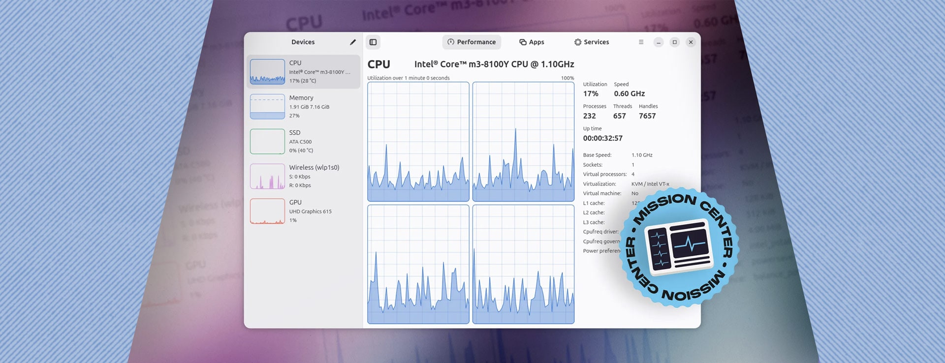Minimize the Mission Center window
Image resolution: width=945 pixels, height=363 pixels.
[x=659, y=42]
